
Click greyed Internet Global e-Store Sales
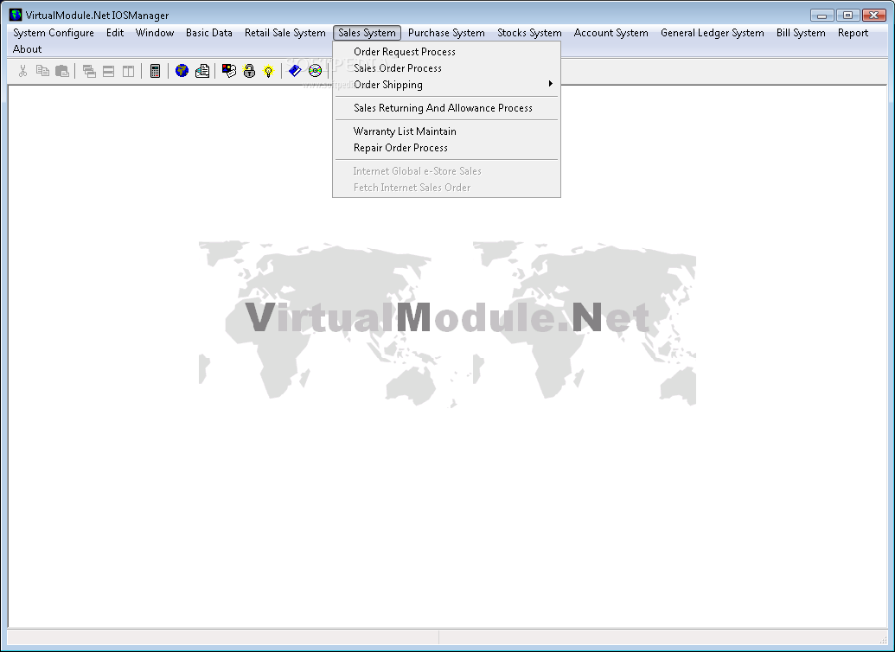click(446, 171)
